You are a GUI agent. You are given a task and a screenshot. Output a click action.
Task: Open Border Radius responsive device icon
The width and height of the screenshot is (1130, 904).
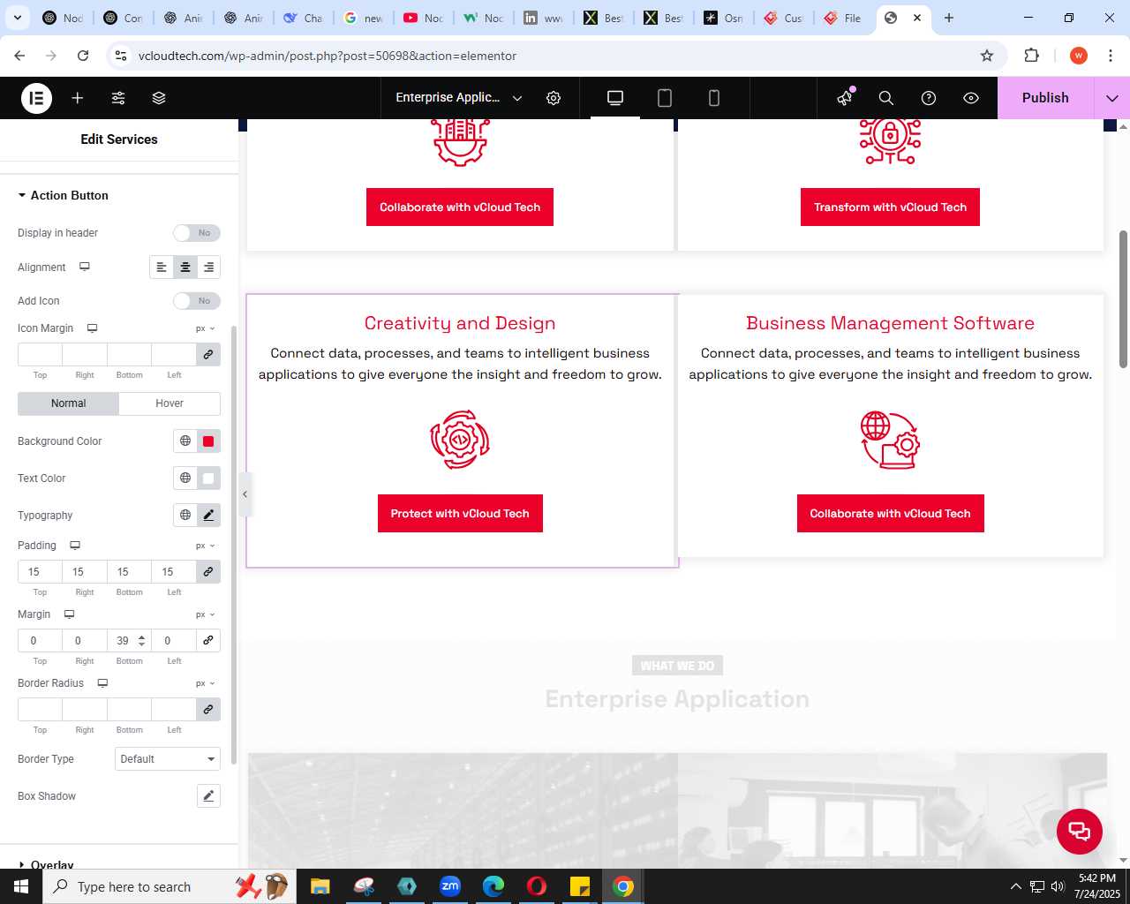(x=102, y=683)
